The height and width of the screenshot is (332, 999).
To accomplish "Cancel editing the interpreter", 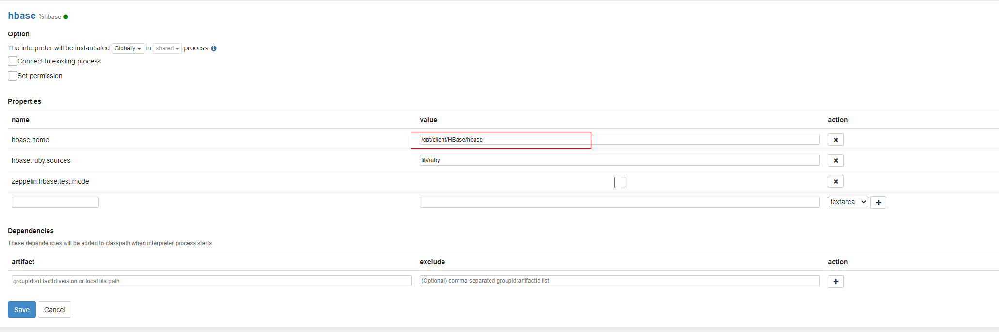I will (54, 310).
